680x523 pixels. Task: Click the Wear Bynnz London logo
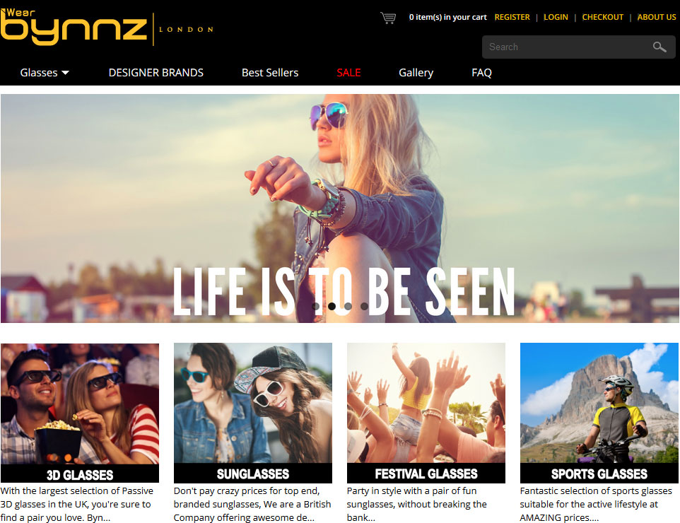point(107,27)
